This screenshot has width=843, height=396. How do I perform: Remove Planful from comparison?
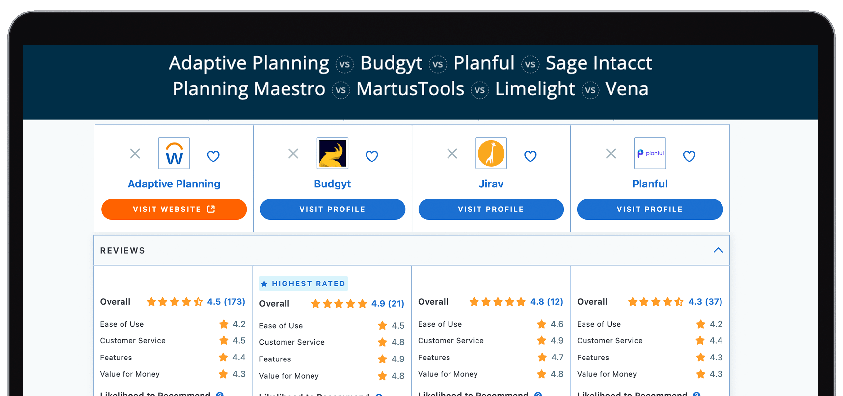click(611, 153)
